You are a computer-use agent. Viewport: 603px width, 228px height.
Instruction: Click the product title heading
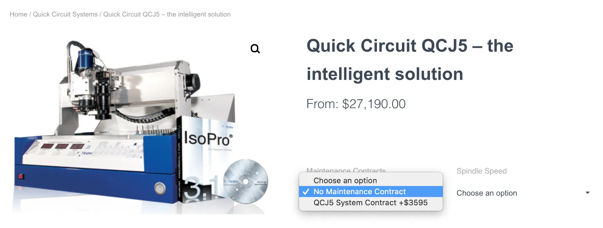[410, 60]
